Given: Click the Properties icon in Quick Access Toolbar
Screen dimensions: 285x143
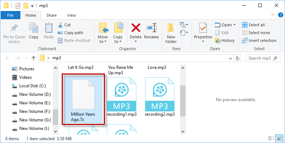Looking at the screenshot, I should 17,6.
